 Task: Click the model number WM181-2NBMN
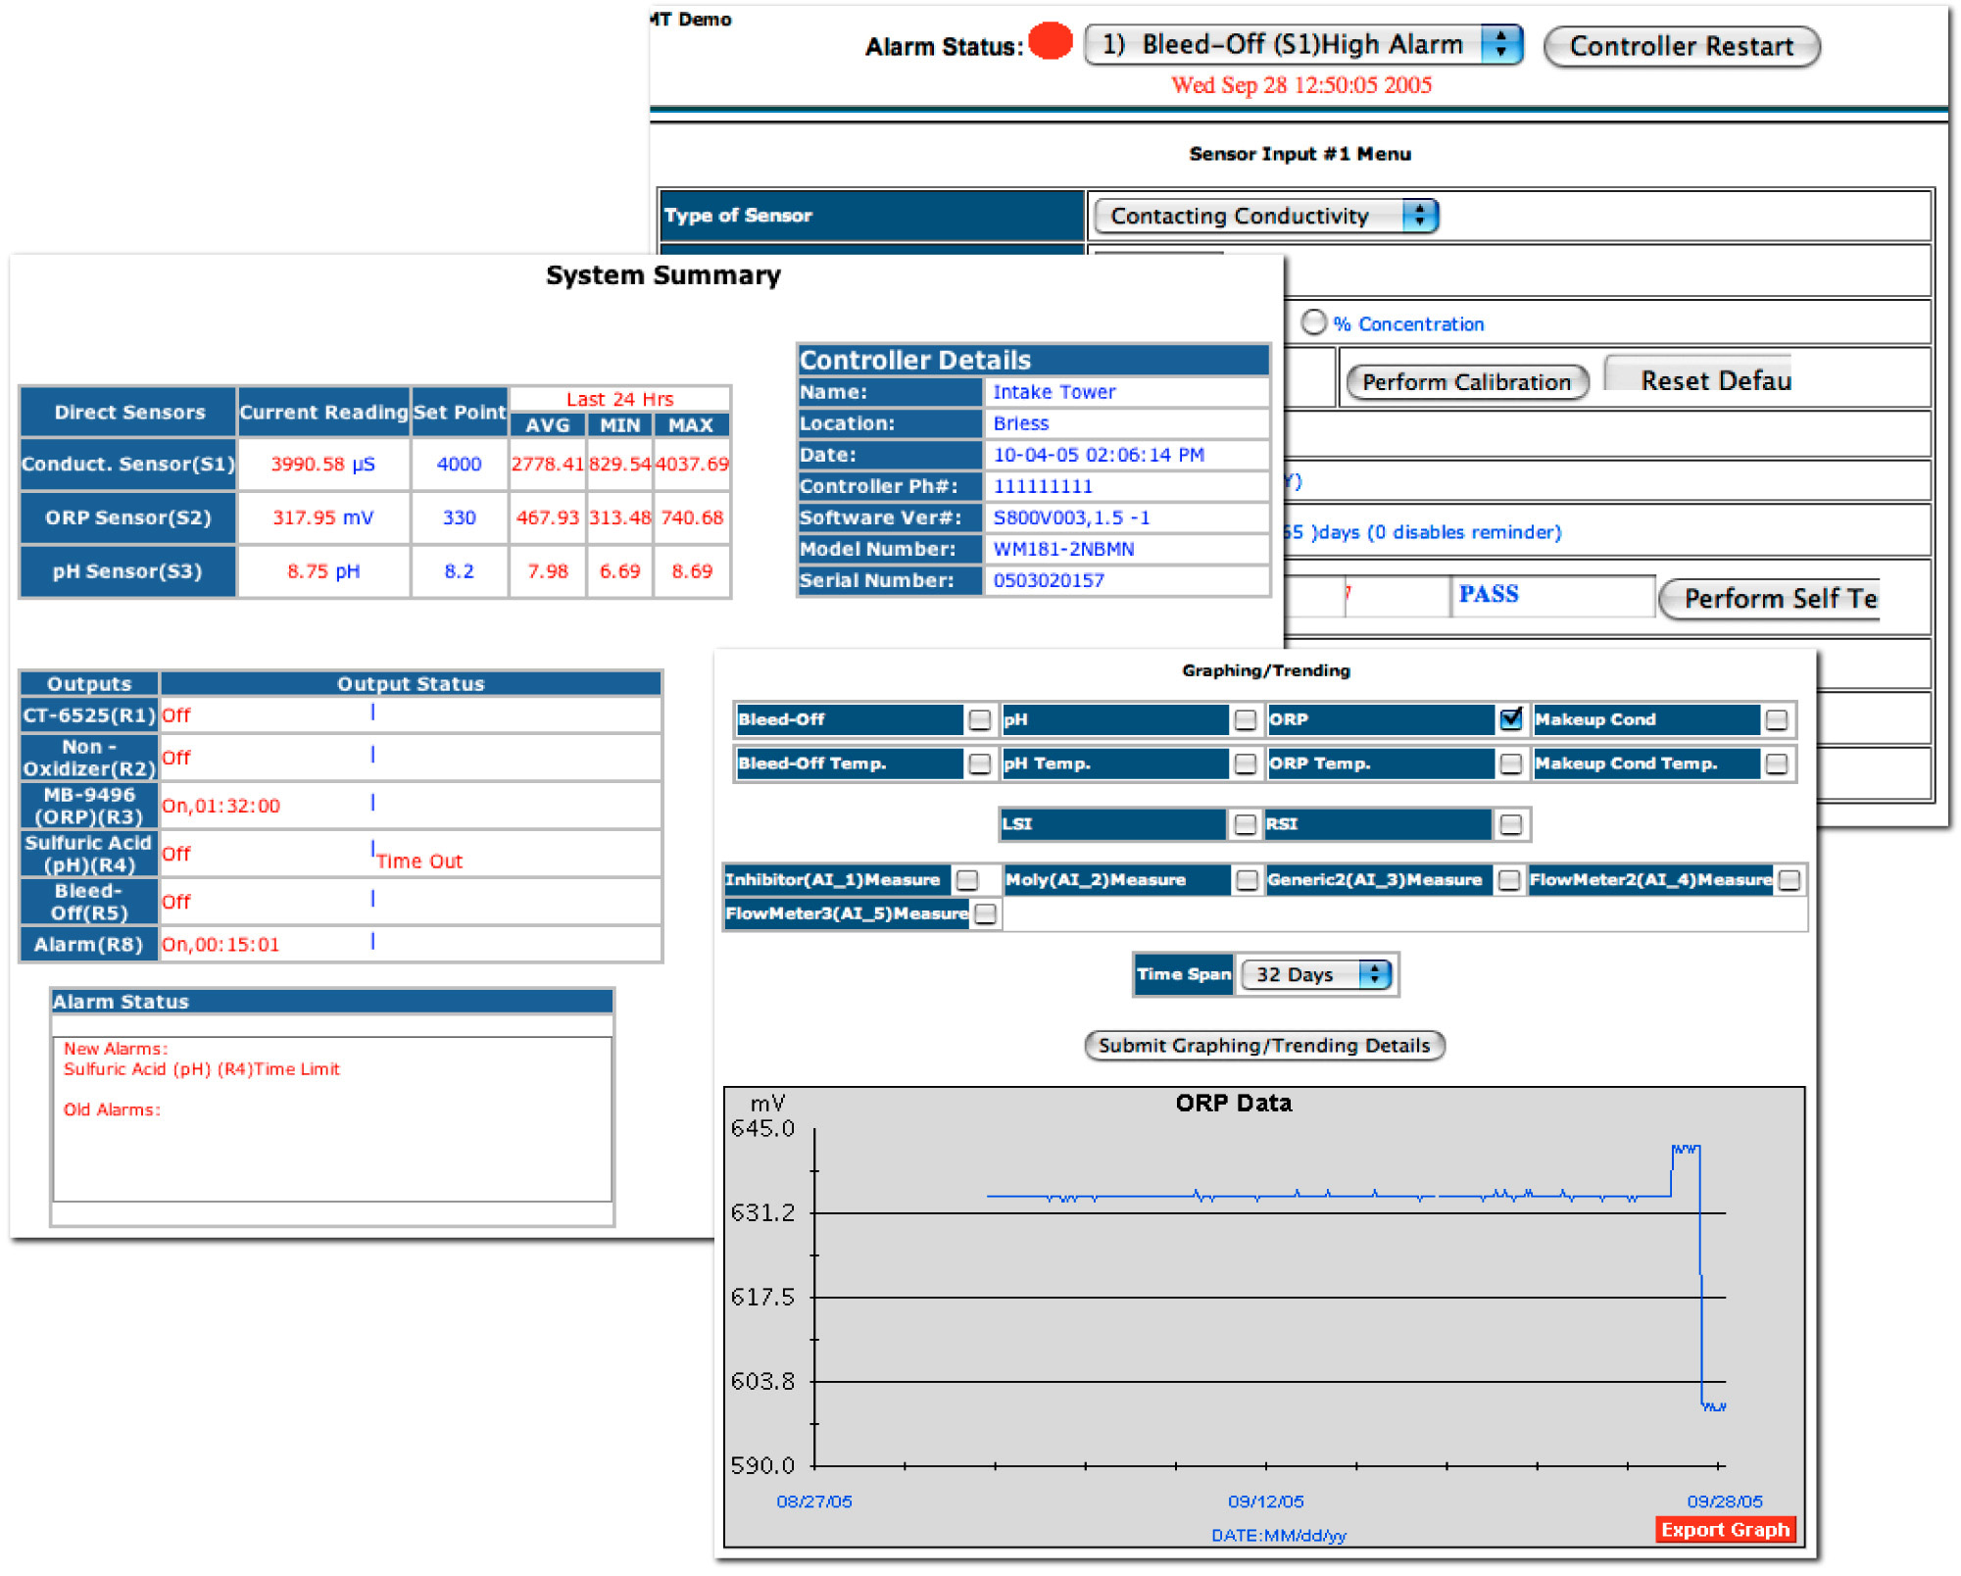[x=1063, y=549]
